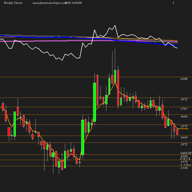
Task: Click the "BSE 543230" symbol label
Action: tap(74, 3)
